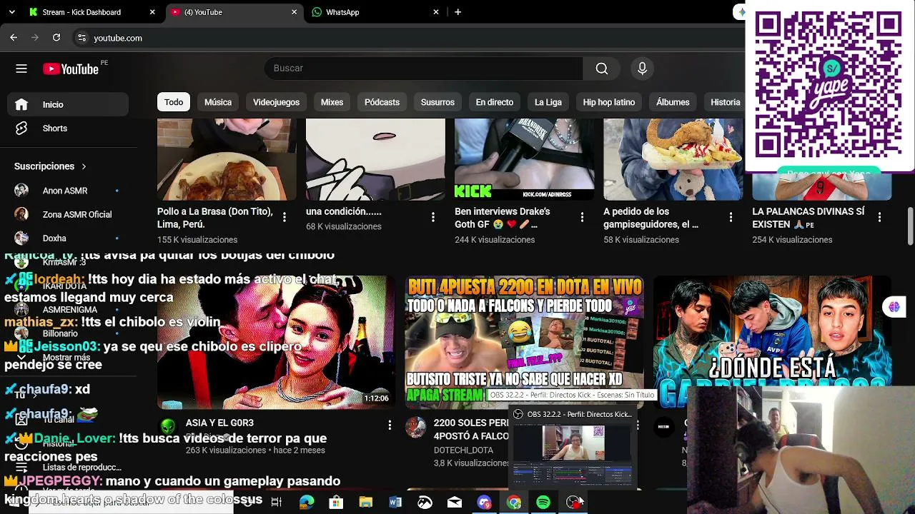Open the Mail app from the taskbar
The height and width of the screenshot is (514, 915).
point(455,503)
